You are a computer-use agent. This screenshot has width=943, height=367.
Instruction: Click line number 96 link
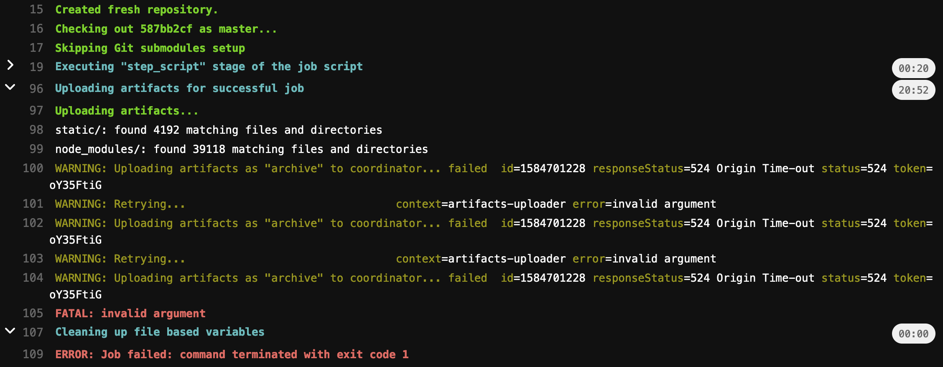click(36, 89)
